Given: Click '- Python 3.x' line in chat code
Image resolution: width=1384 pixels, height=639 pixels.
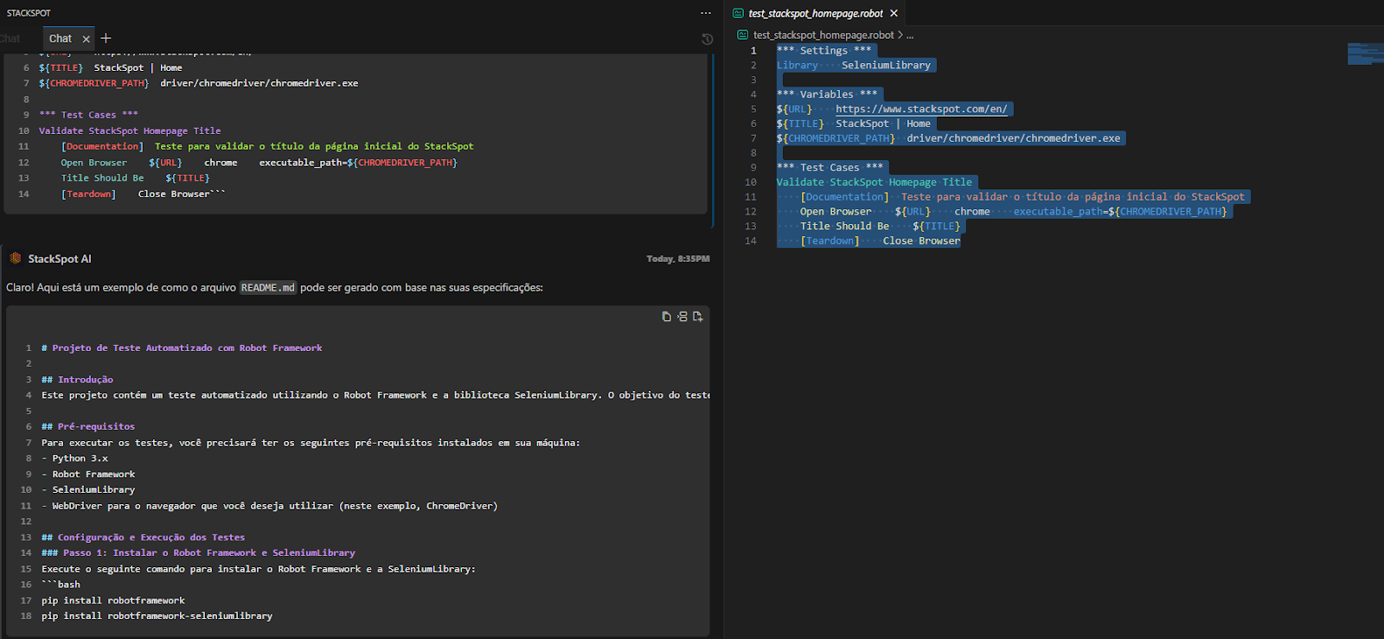Looking at the screenshot, I should point(74,458).
